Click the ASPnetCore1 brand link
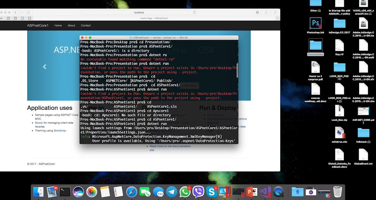The image size is (376, 200). [38, 26]
